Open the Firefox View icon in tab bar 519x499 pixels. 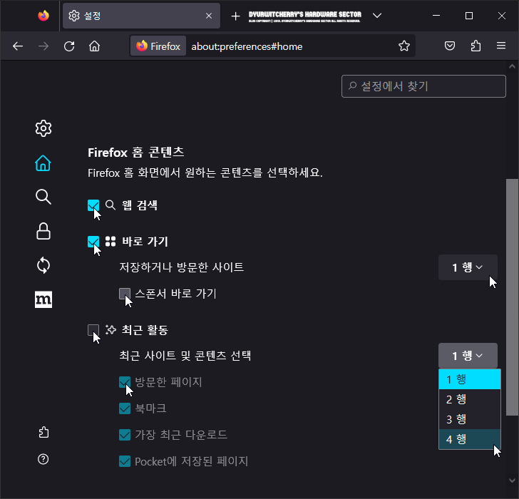point(43,16)
